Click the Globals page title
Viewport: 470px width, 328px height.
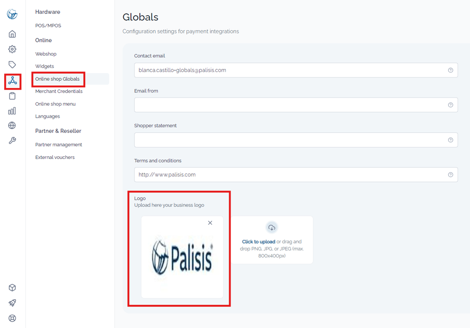pyautogui.click(x=140, y=17)
